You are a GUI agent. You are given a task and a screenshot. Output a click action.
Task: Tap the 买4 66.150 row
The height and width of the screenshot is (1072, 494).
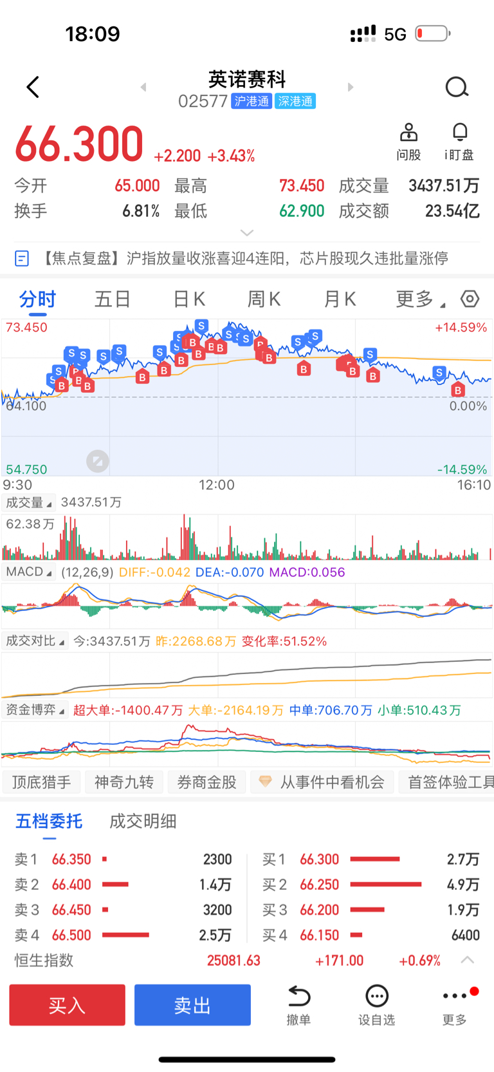371,935
